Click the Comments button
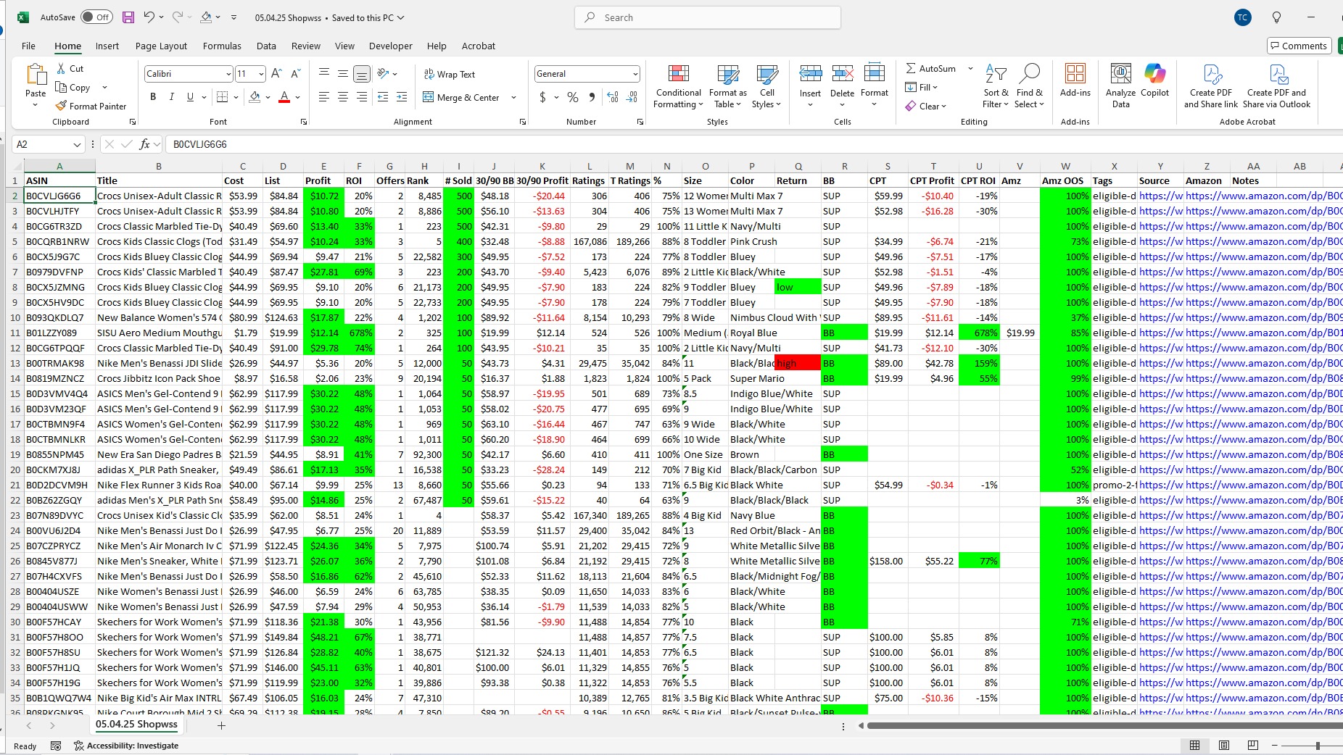This screenshot has height=755, width=1343. (1299, 46)
